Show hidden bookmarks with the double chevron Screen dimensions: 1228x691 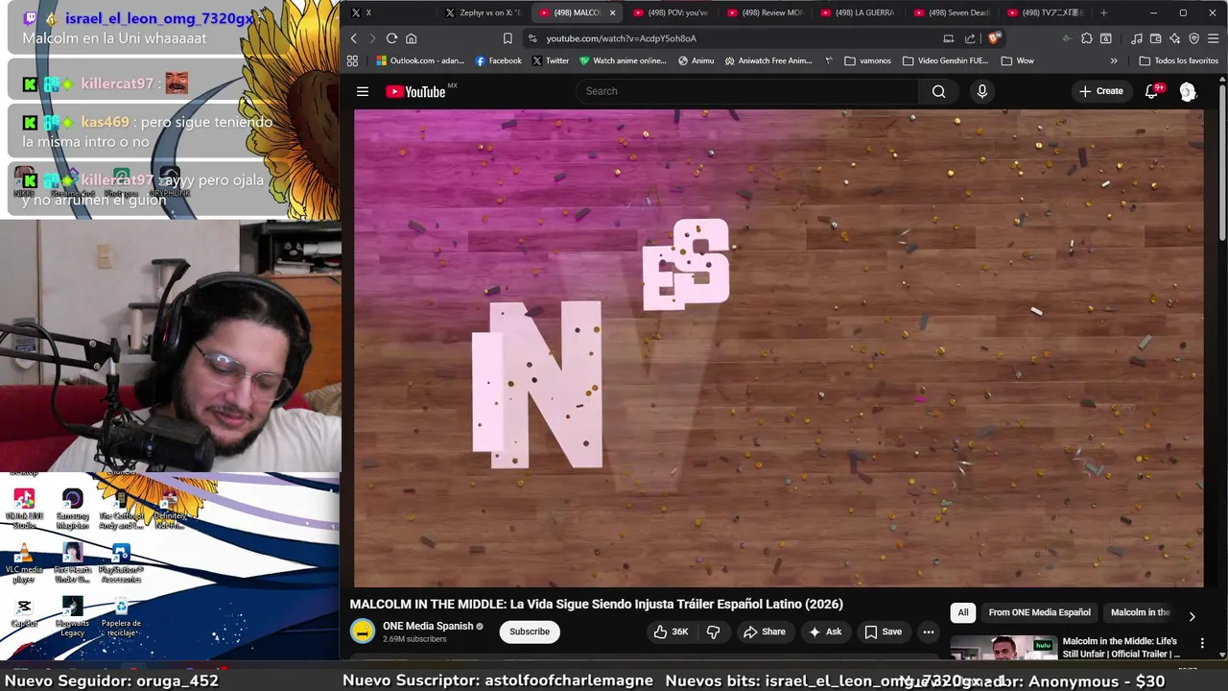click(x=1114, y=60)
